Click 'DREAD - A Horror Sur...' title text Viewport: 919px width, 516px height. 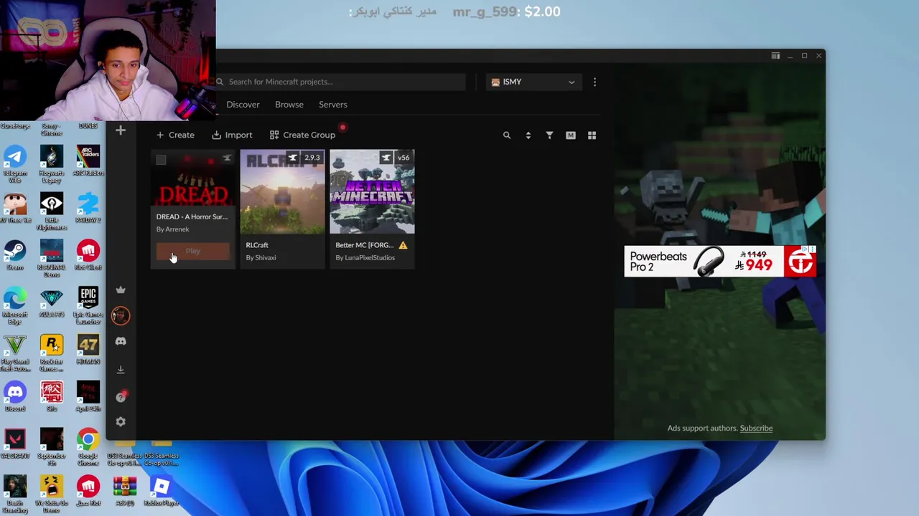click(192, 216)
